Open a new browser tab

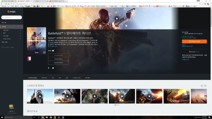67,1
